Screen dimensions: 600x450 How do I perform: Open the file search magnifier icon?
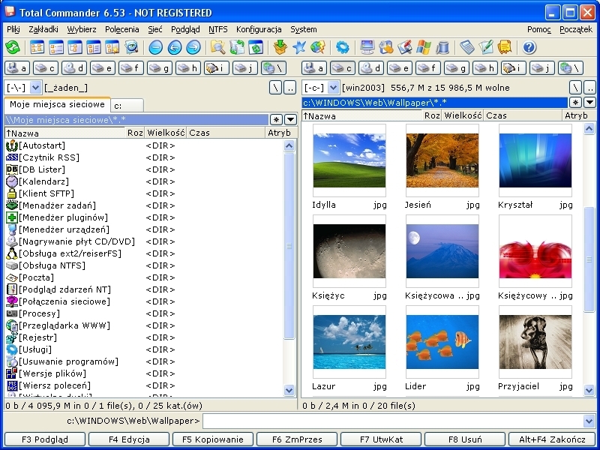[x=218, y=47]
